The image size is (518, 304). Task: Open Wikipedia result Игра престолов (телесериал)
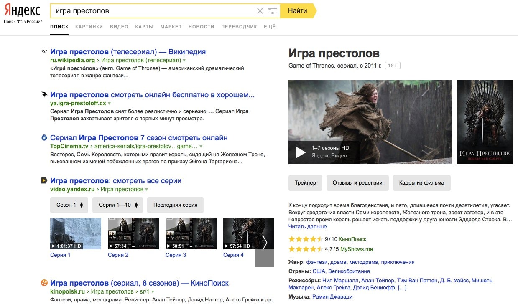point(128,52)
